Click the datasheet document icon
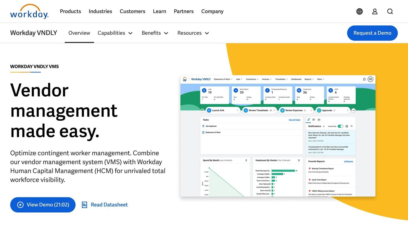408x229 pixels. [84, 205]
